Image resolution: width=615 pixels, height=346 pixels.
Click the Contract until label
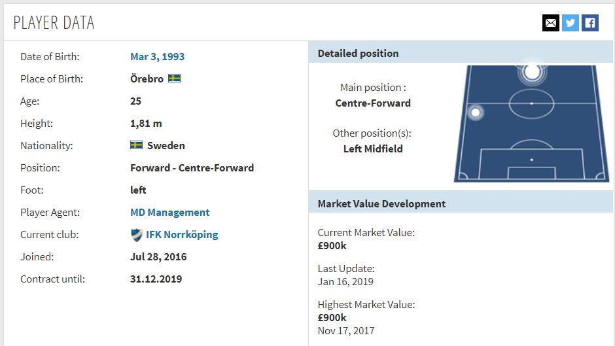tap(52, 279)
